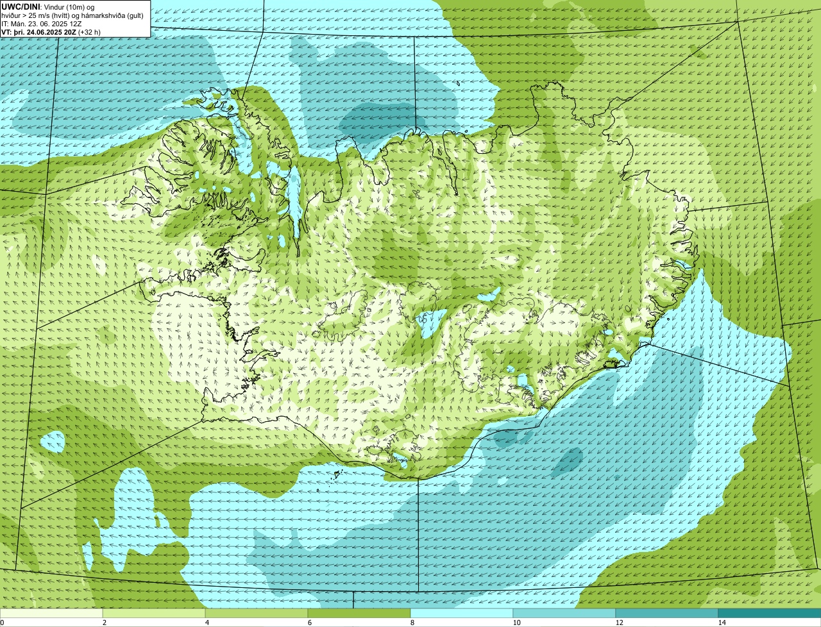Click the 2–4 color bar segment
821x627 pixels.
[154, 613]
